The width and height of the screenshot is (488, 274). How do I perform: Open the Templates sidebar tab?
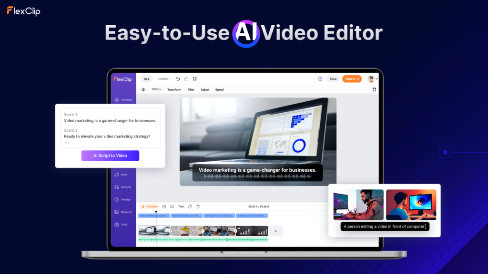click(x=123, y=100)
